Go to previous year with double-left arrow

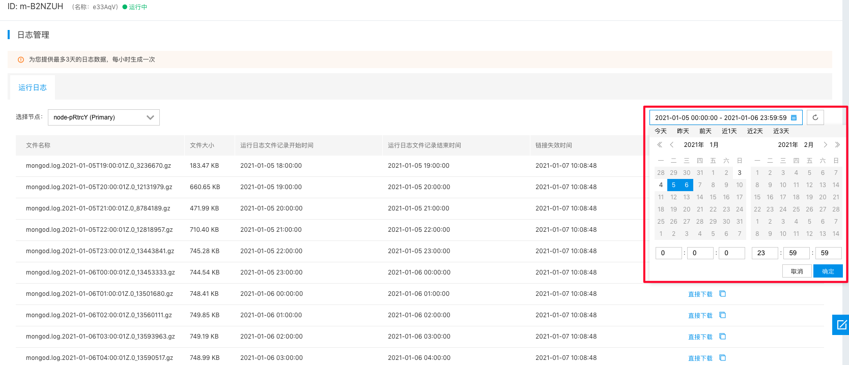[x=660, y=145]
